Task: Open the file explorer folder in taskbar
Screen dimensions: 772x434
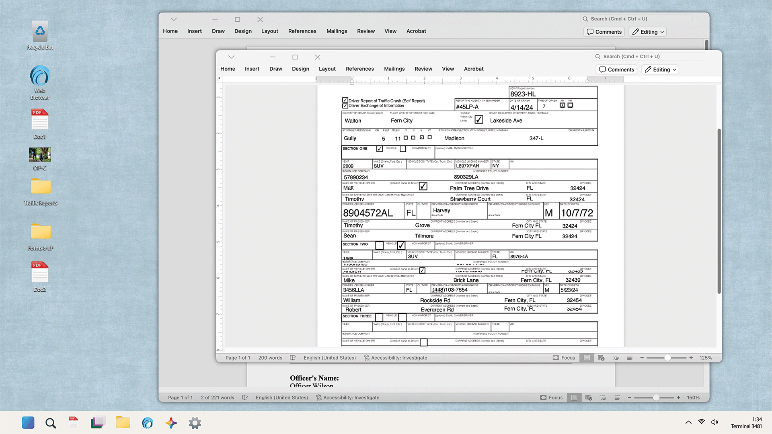Action: coord(123,423)
